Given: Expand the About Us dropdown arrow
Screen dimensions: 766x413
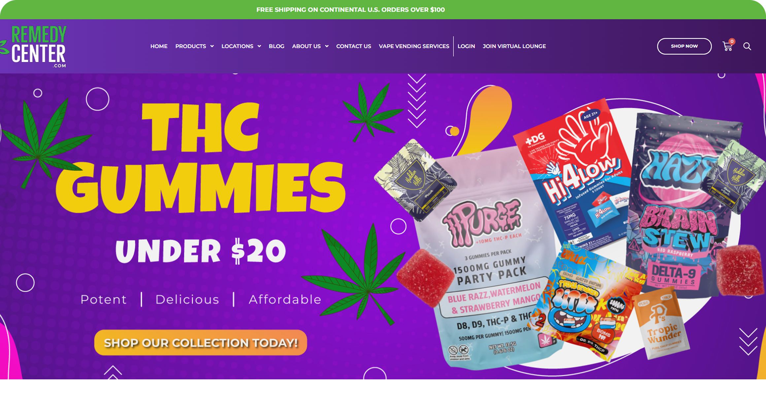Looking at the screenshot, I should (327, 46).
